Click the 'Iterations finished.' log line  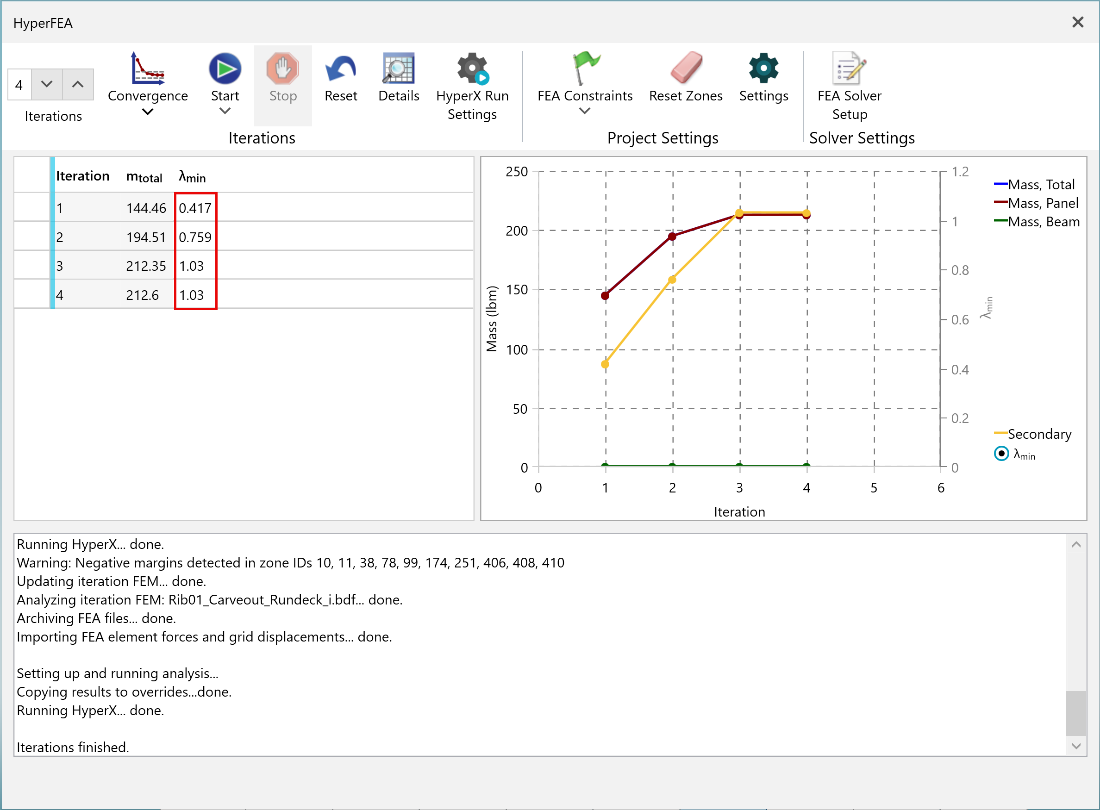click(x=73, y=747)
